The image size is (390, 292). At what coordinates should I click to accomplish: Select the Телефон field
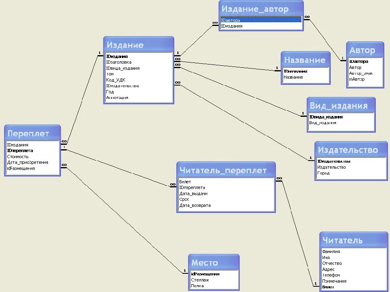(x=354, y=275)
